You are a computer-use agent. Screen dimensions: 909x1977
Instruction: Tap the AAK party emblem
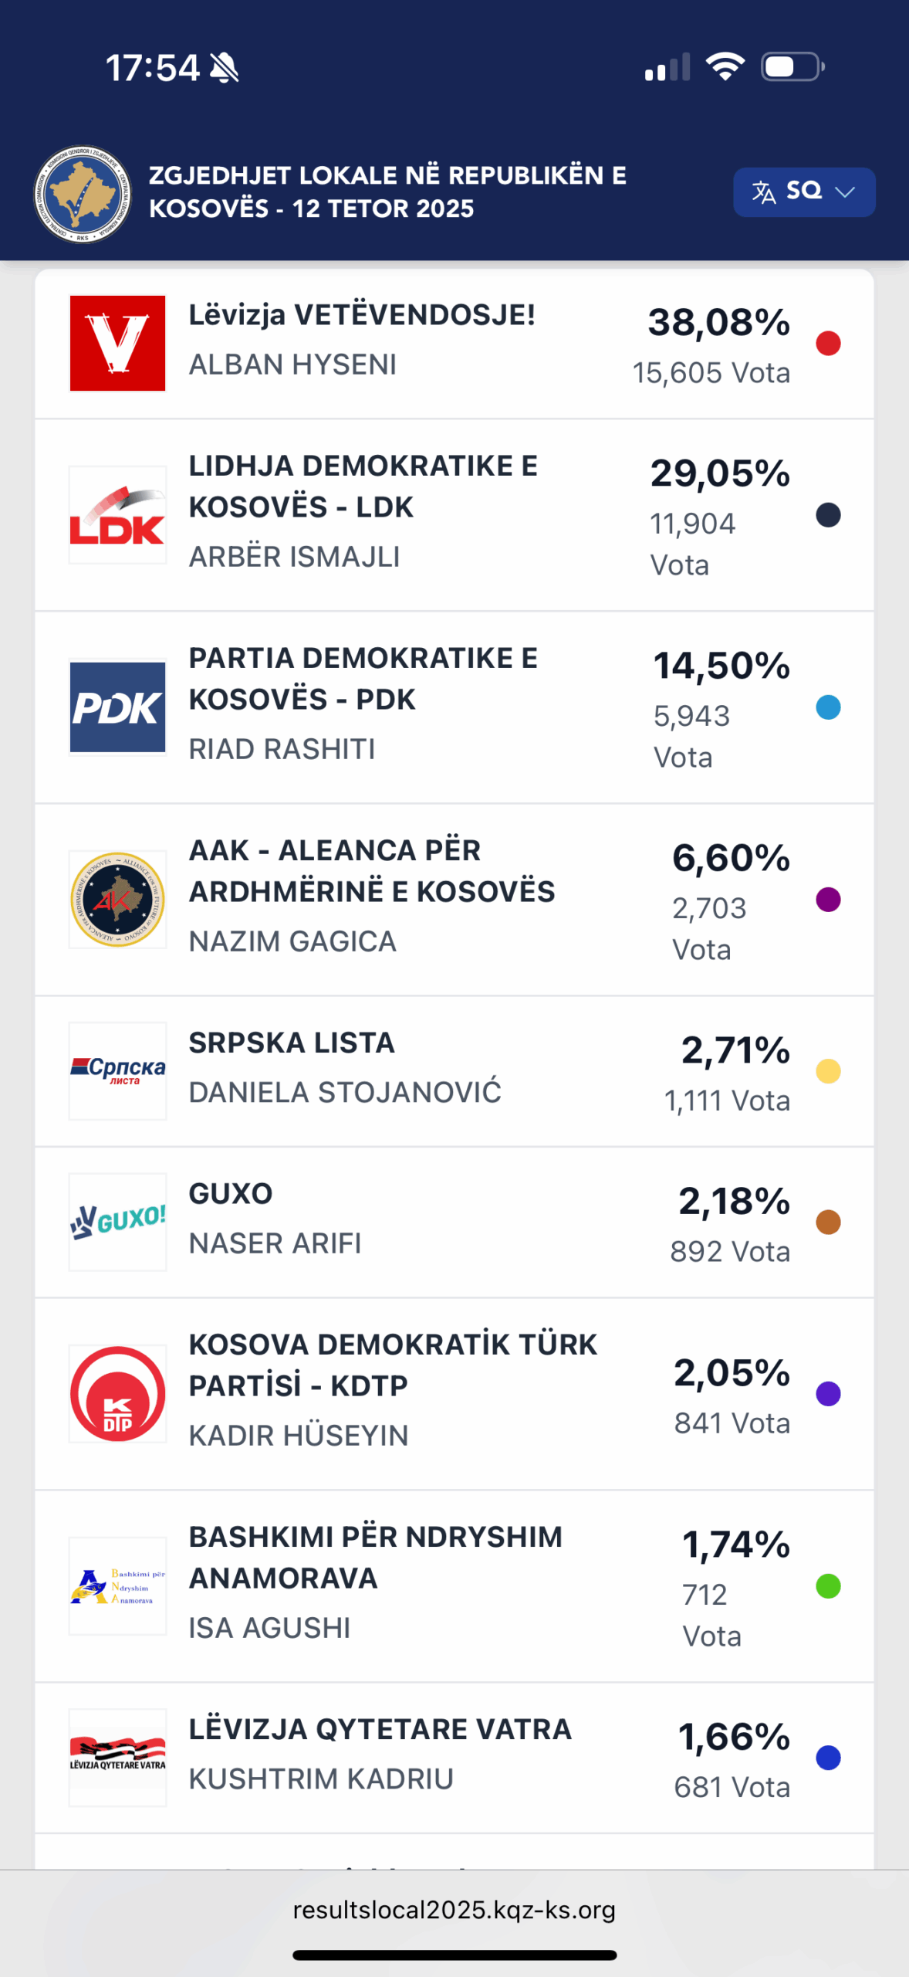pos(117,900)
